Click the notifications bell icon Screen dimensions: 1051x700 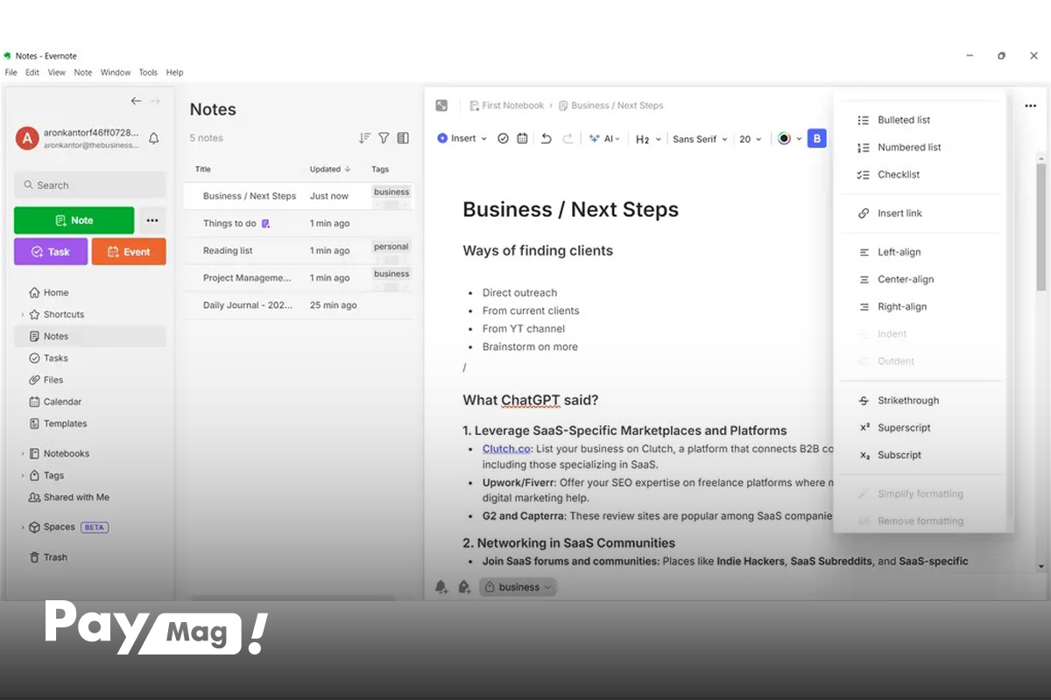(154, 138)
